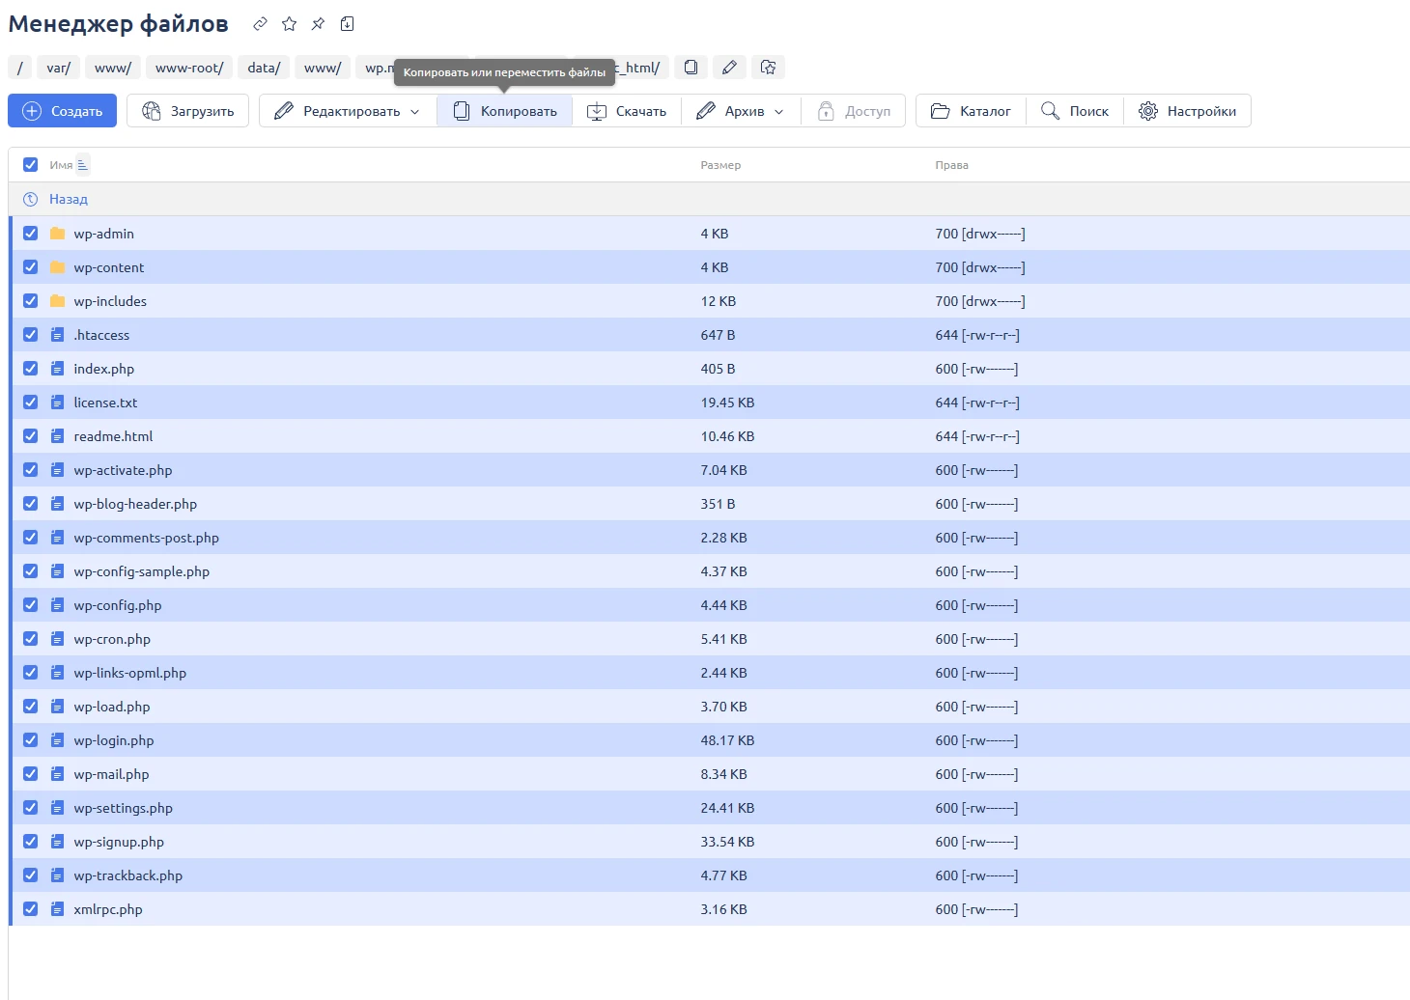This screenshot has width=1410, height=1000.
Task: Uncheck the wp-config.php file checkbox
Action: [30, 605]
